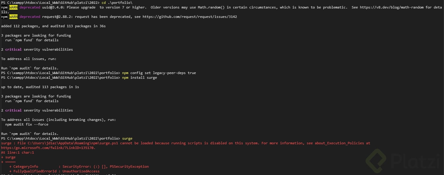The height and width of the screenshot is (175, 444).
Task: Click the WARN badge on the request line
Action: 13,17
